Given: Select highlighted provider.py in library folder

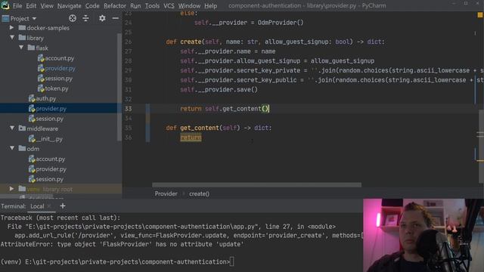Looking at the screenshot, I should tap(51, 109).
